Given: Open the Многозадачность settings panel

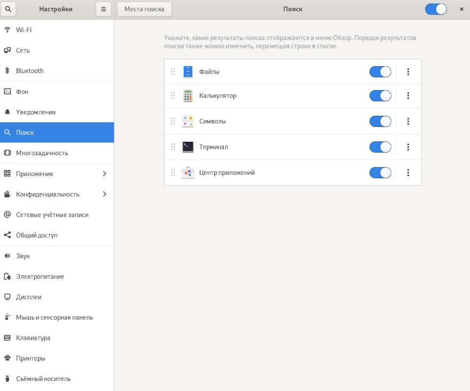Looking at the screenshot, I should (42, 153).
